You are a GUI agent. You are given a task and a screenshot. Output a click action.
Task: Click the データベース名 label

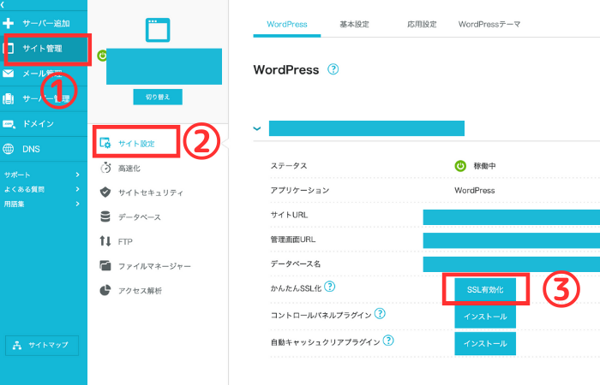coord(296,264)
